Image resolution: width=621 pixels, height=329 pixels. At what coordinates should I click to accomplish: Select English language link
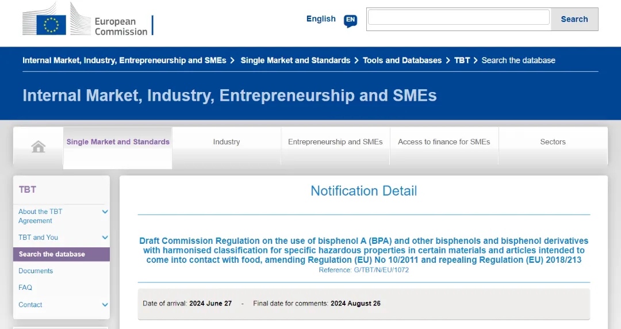[321, 19]
